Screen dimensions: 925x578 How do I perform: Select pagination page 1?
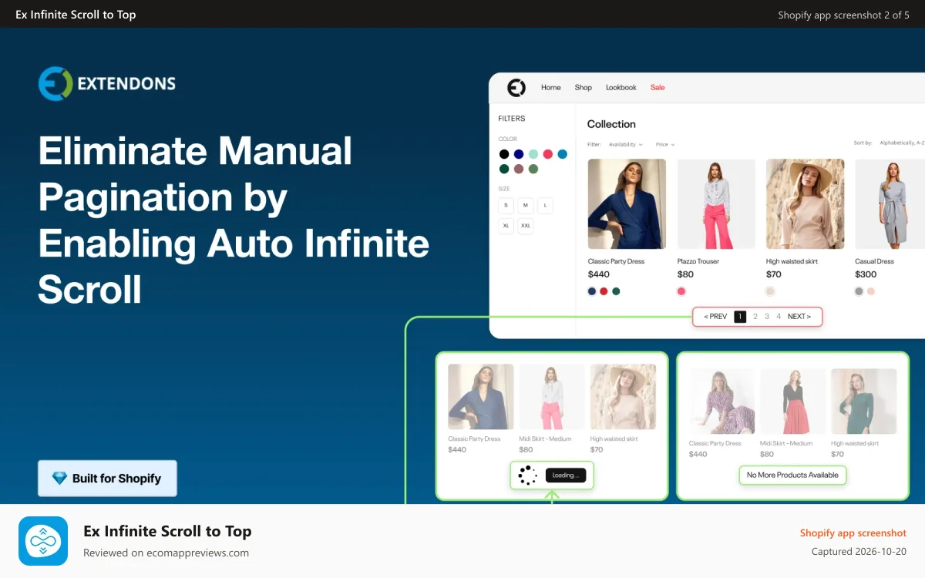740,317
